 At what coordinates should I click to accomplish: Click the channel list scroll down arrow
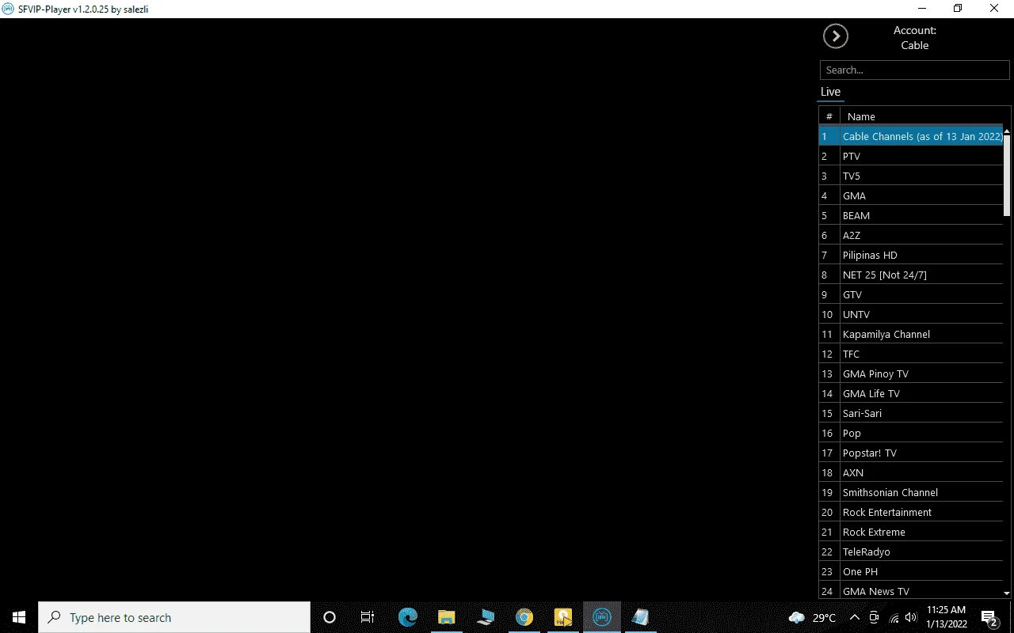1007,593
